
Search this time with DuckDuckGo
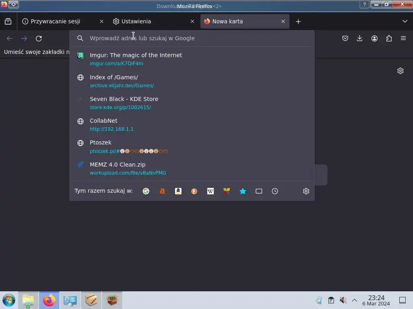point(194,191)
